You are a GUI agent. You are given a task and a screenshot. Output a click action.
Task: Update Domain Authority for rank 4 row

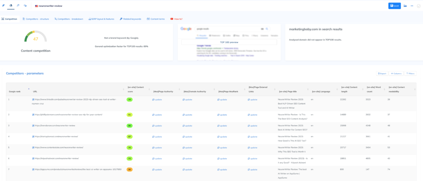[187, 137]
